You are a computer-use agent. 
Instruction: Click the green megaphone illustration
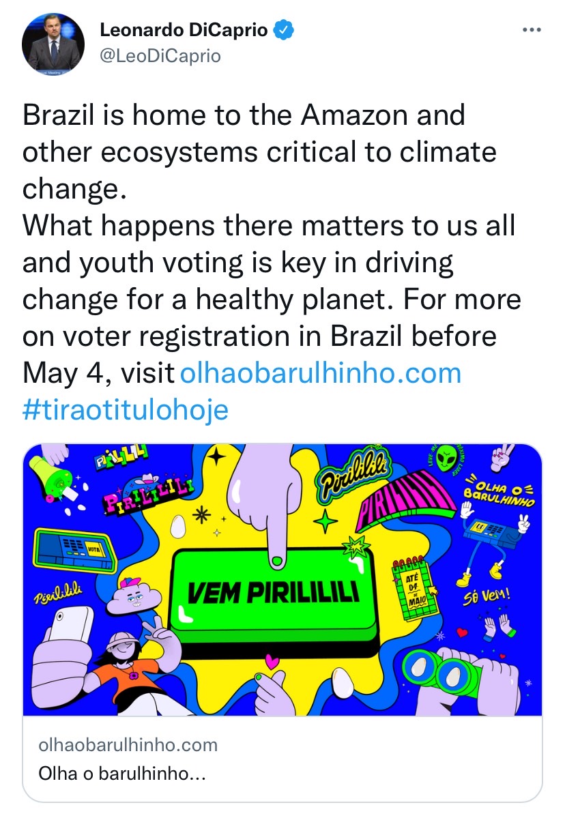(50, 476)
